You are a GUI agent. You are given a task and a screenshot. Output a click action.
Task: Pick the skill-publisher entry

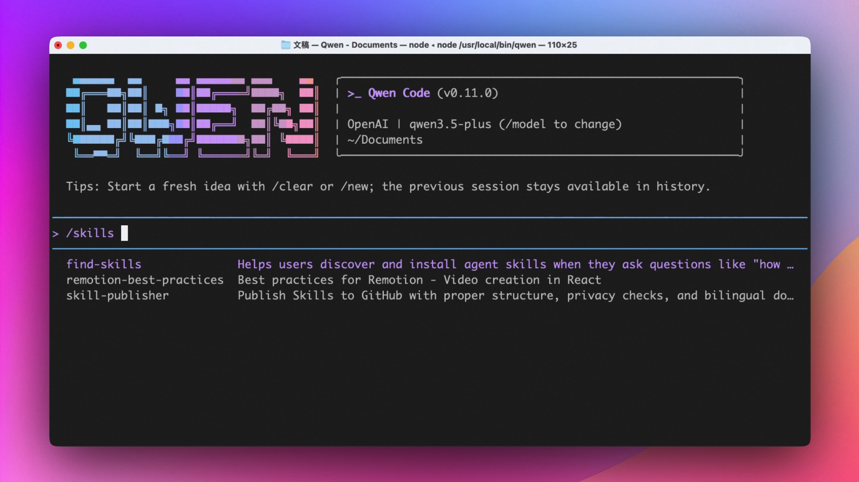click(117, 296)
